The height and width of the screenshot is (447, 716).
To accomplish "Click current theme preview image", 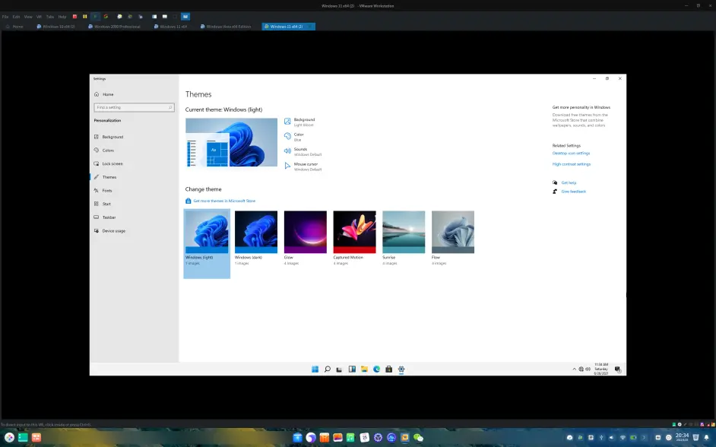I will [x=231, y=142].
